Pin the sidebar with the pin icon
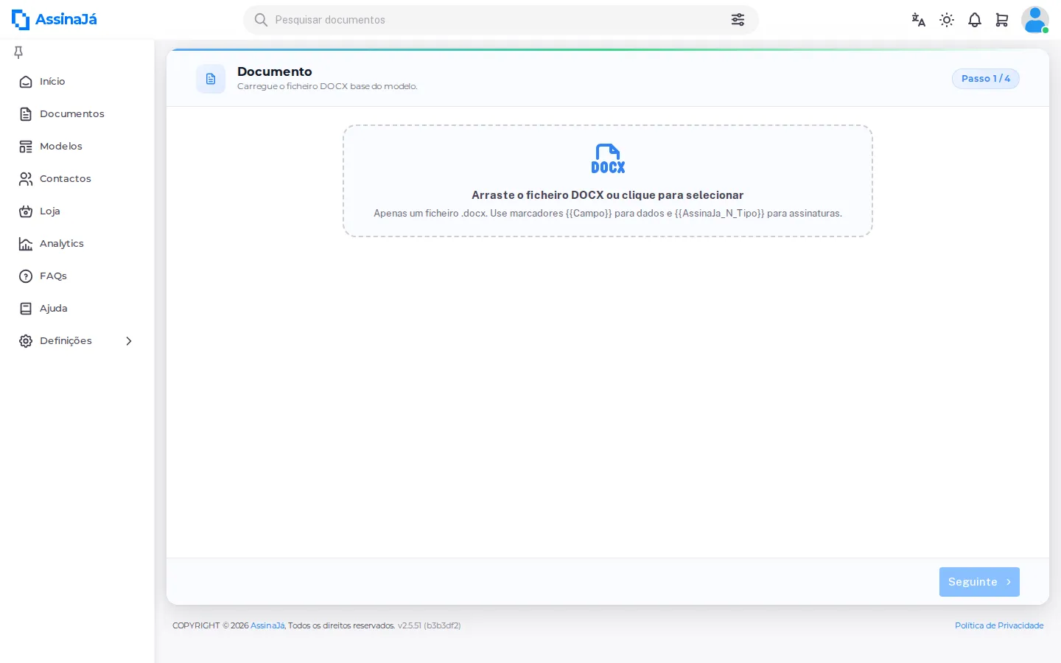The width and height of the screenshot is (1061, 663). tap(18, 52)
